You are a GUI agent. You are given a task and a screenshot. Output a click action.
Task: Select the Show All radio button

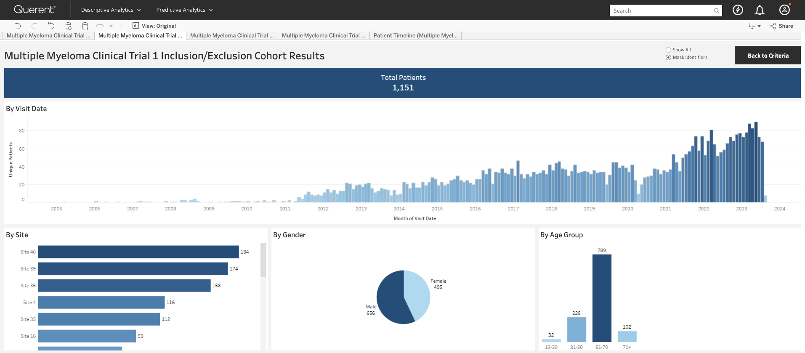pyautogui.click(x=668, y=50)
